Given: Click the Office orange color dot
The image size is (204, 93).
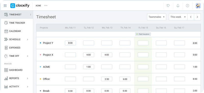Looking at the screenshot, I should point(41,79).
